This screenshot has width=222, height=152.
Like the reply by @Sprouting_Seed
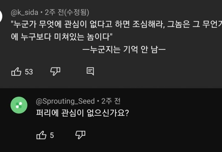[41, 135]
